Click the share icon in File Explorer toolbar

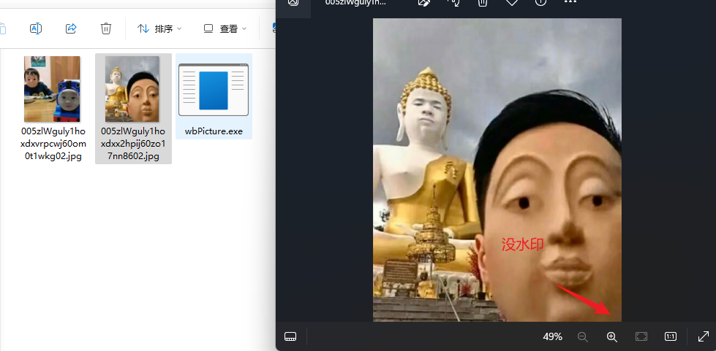[x=71, y=28]
